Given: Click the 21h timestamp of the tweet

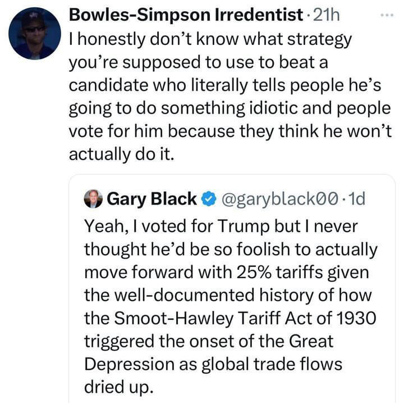Looking at the screenshot, I should (327, 16).
